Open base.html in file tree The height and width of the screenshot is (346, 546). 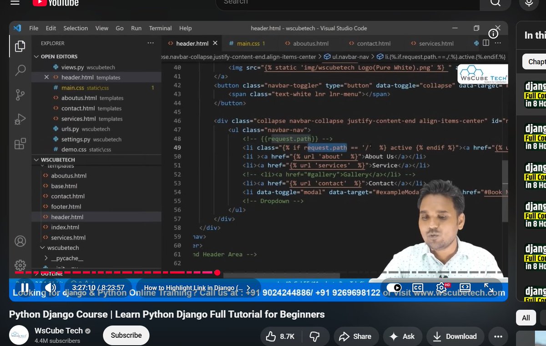click(x=64, y=186)
